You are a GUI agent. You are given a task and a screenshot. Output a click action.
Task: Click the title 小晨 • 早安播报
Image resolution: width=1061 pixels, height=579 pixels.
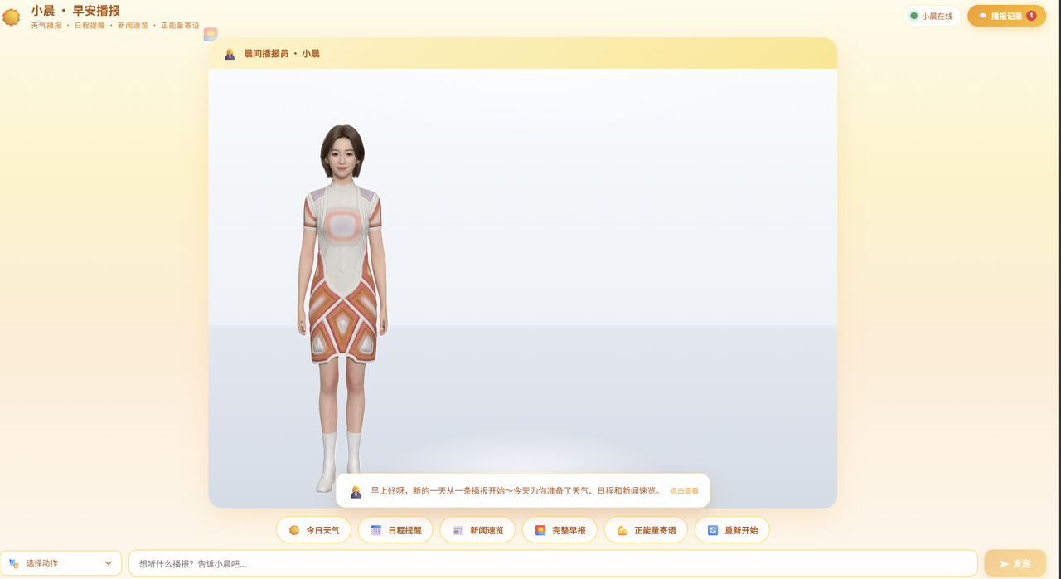(x=75, y=11)
